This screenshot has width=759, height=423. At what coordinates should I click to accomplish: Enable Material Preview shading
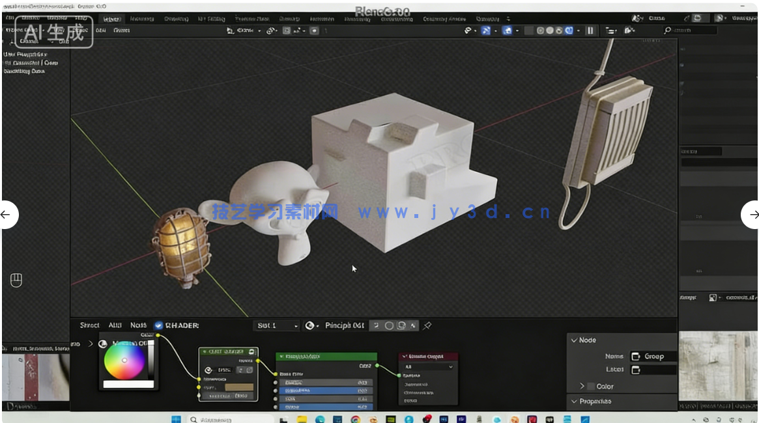[x=559, y=31]
